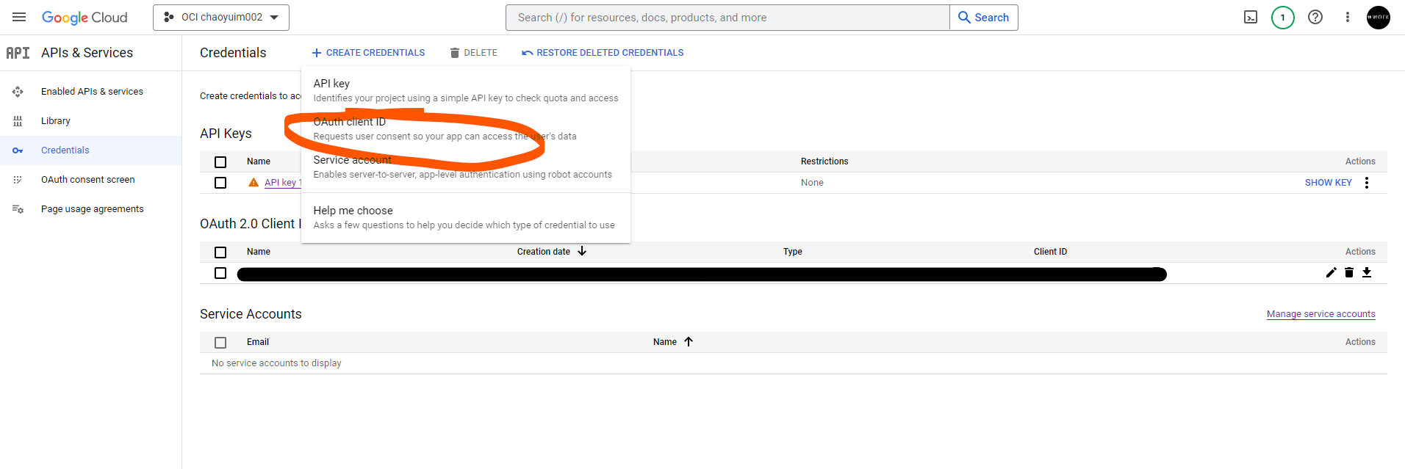Activate Cloud Shell terminal icon
The height and width of the screenshot is (469, 1405).
[1250, 17]
